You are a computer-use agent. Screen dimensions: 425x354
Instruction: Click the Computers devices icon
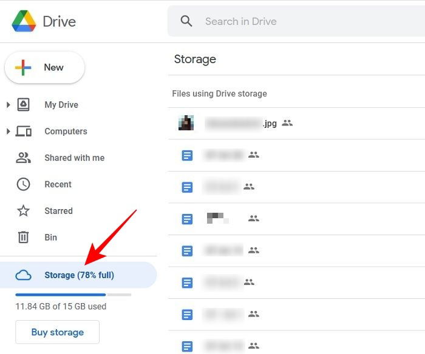click(23, 132)
